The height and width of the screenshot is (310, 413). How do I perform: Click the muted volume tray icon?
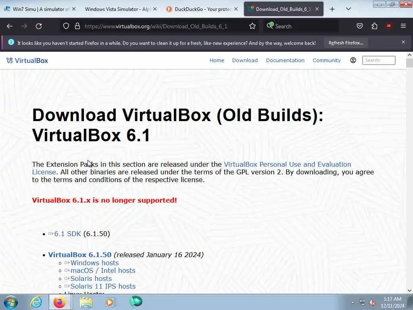click(372, 303)
